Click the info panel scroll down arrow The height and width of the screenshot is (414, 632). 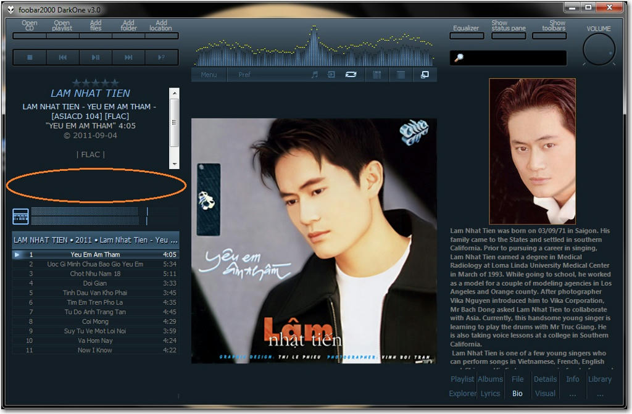[174, 164]
